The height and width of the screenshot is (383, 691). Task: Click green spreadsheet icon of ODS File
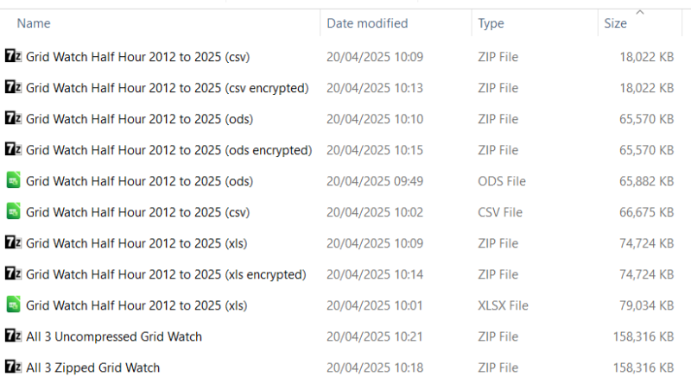(x=13, y=180)
